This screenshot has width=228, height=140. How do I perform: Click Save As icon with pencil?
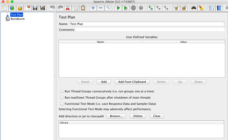click(x=42, y=8)
